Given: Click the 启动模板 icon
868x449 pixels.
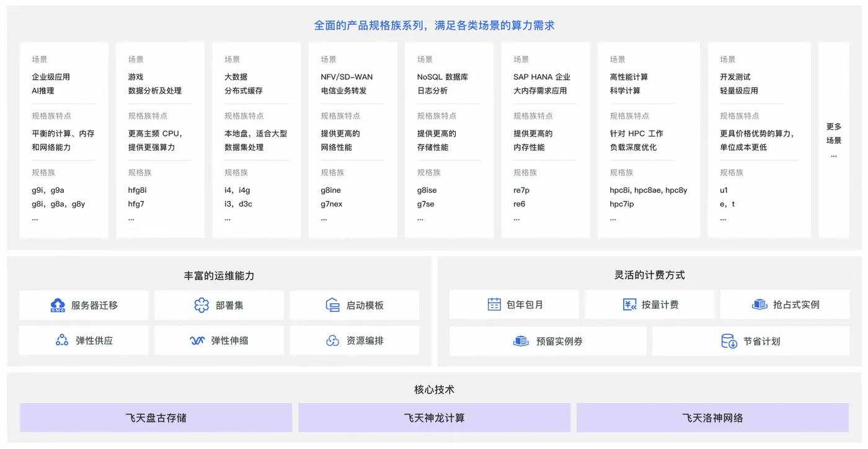Looking at the screenshot, I should pos(333,305).
